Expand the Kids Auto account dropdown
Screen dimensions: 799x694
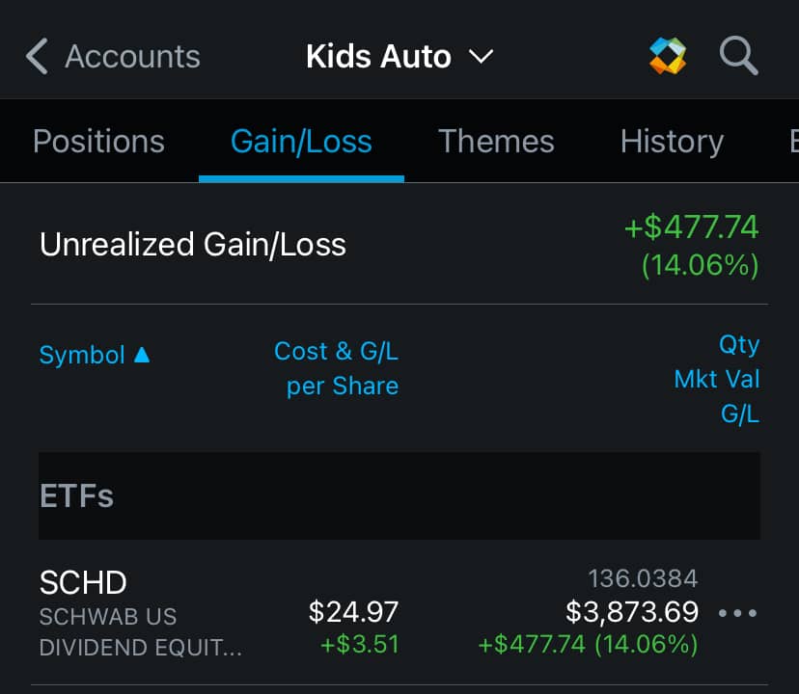(480, 56)
